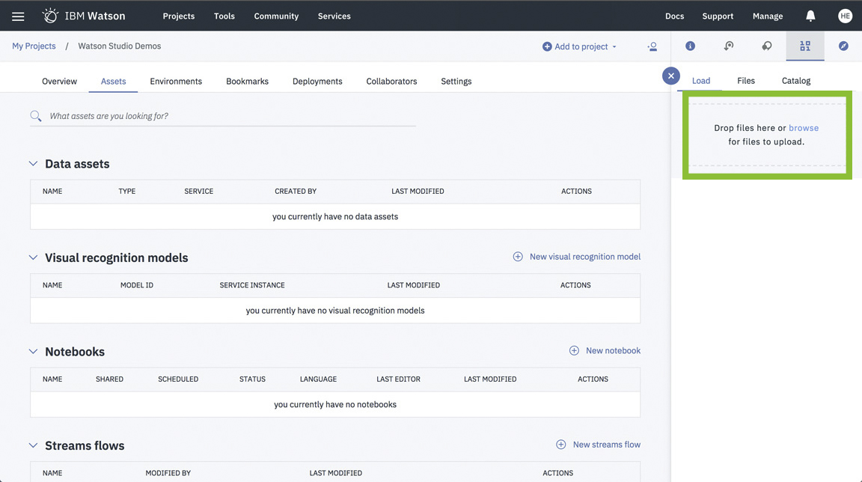Image resolution: width=862 pixels, height=482 pixels.
Task: Click the SERVICE INSTANCE column header
Action: tap(252, 285)
